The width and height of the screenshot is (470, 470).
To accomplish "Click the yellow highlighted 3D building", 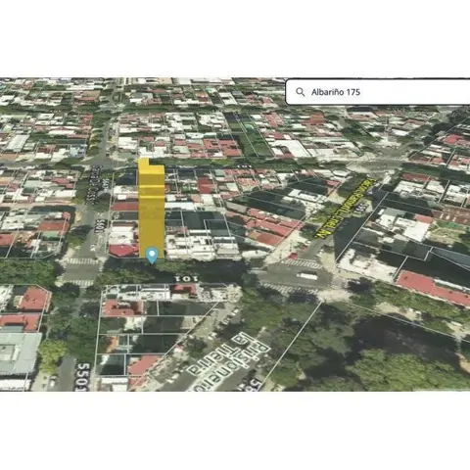I will click(x=151, y=208).
